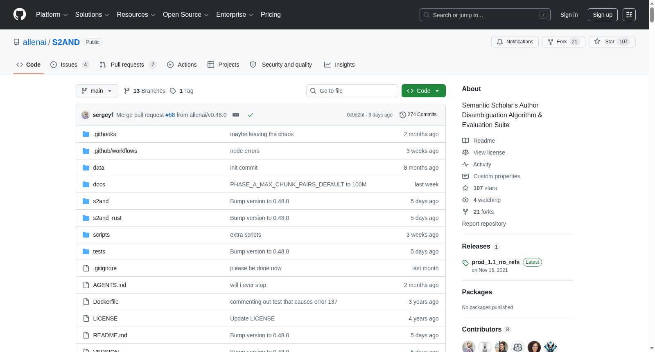Expand the Solutions menu
Screen dimensions: 655x352
click(x=92, y=15)
